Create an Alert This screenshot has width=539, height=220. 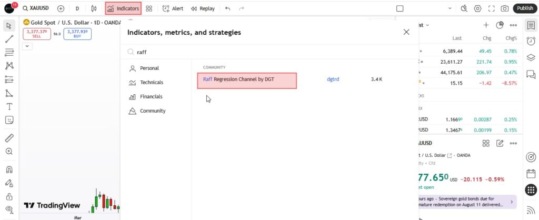click(173, 8)
